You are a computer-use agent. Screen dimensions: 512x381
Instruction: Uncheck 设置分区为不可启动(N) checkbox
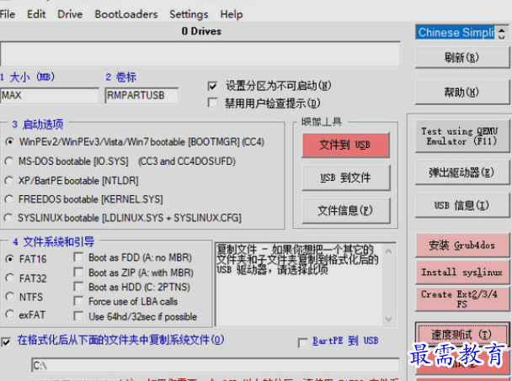212,86
